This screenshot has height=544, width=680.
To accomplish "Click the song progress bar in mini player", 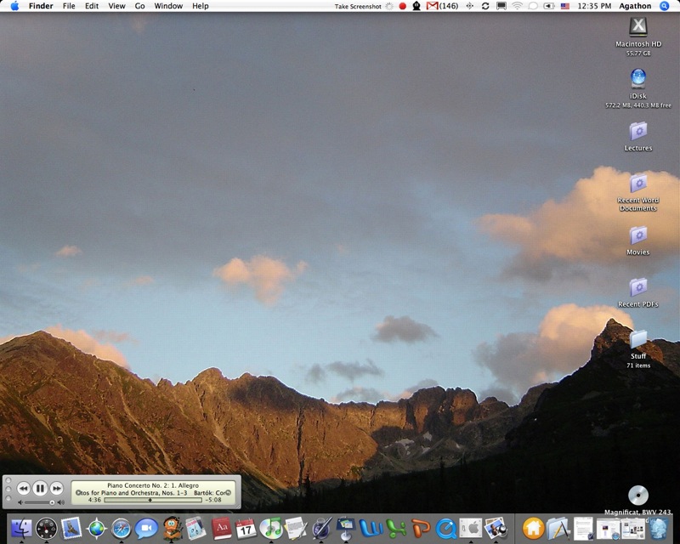I will 153,500.
